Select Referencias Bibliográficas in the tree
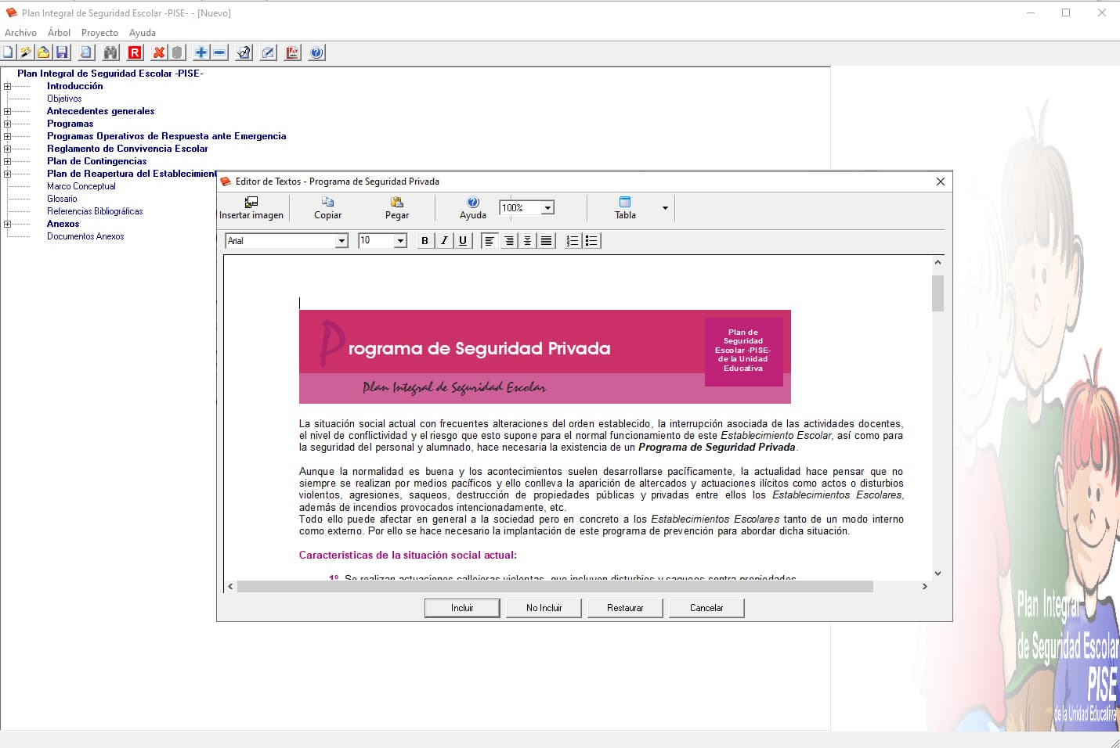 click(x=95, y=211)
